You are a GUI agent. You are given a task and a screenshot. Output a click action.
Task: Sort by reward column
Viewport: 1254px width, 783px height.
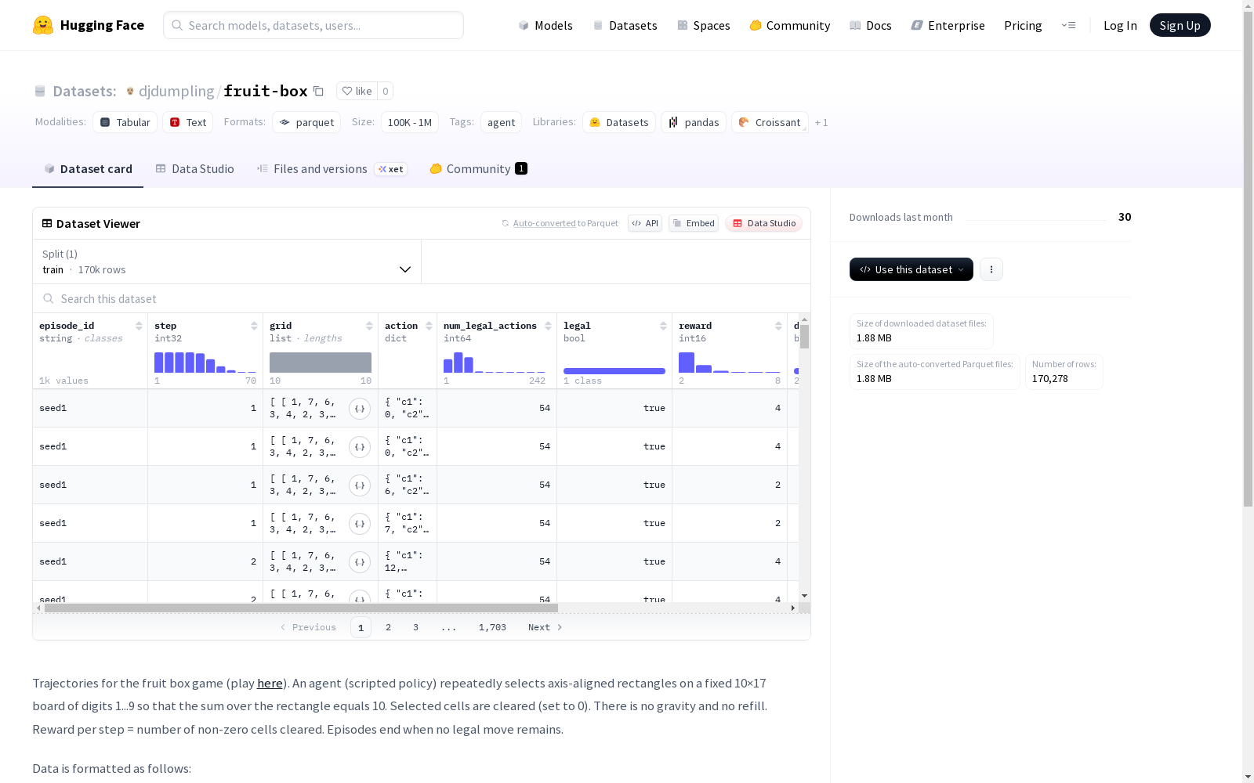(778, 326)
